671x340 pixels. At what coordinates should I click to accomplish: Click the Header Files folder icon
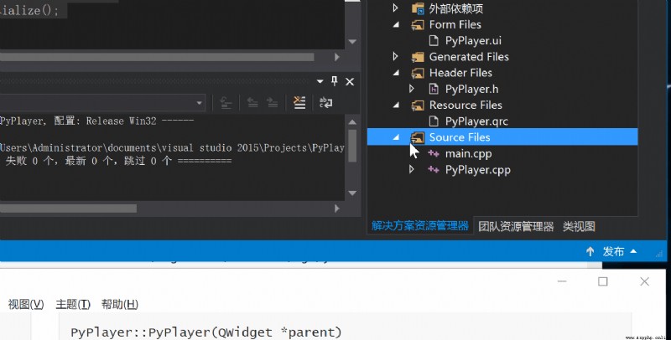418,73
